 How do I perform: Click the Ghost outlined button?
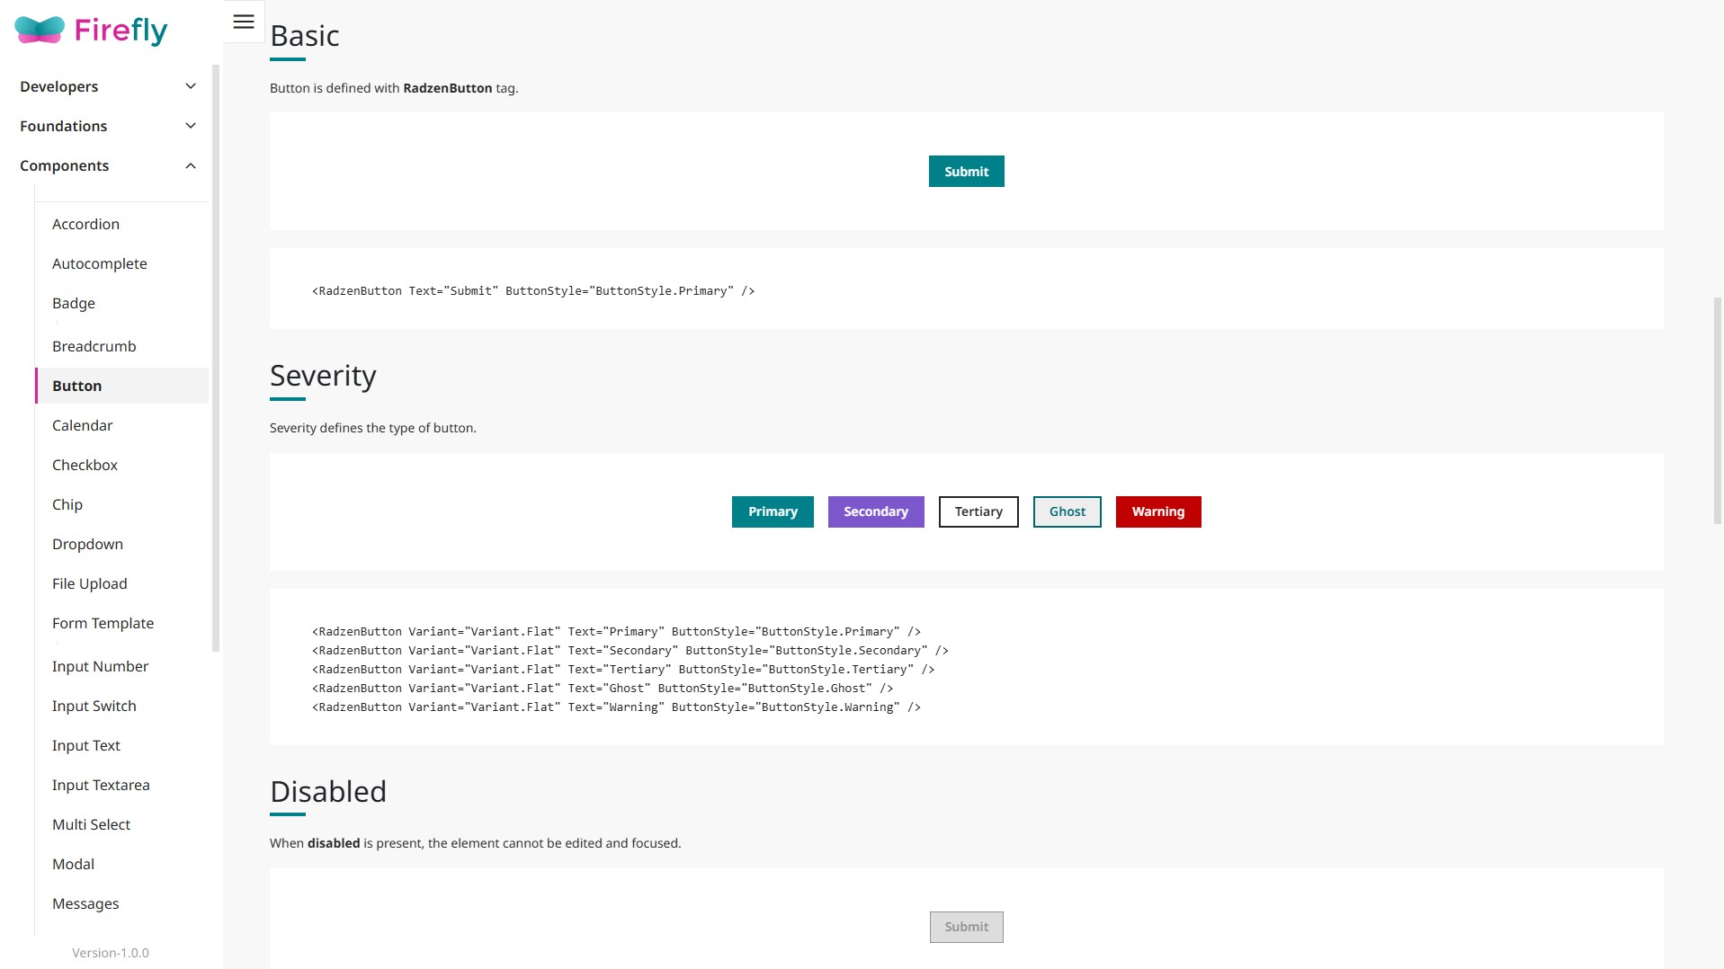pos(1067,511)
